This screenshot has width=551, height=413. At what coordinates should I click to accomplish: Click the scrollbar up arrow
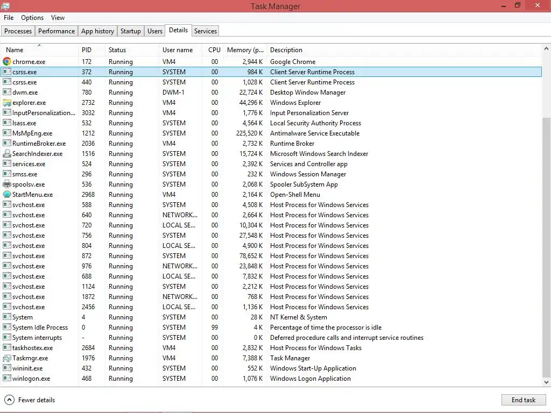[546, 49]
